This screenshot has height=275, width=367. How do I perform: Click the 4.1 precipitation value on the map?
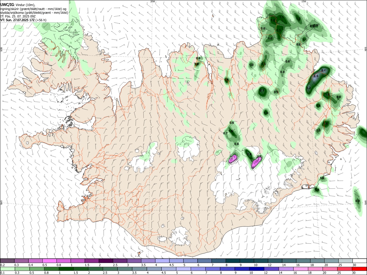(x=324, y=70)
